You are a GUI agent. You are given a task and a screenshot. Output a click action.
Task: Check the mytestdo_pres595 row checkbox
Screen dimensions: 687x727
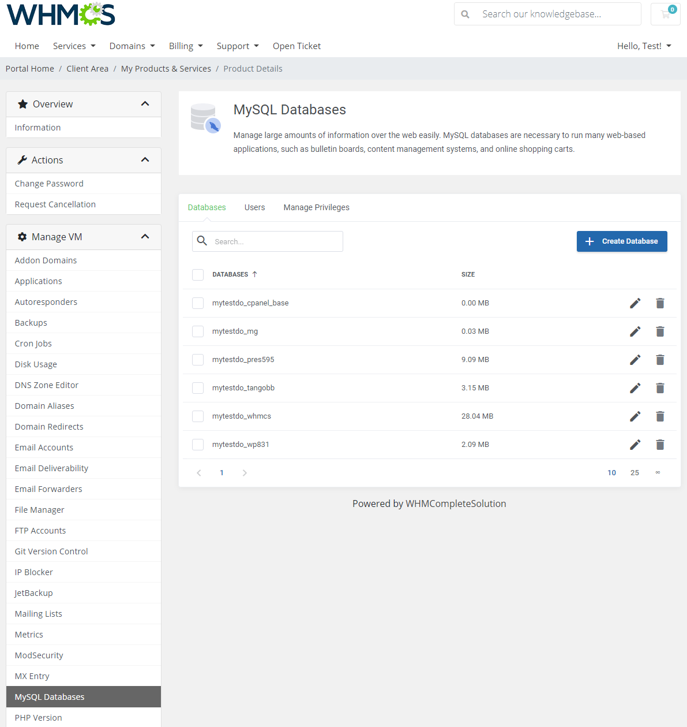pyautogui.click(x=198, y=359)
